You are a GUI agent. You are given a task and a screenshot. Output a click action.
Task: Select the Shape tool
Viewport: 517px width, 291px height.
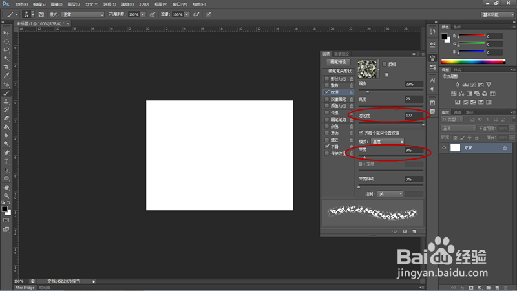pyautogui.click(x=6, y=178)
